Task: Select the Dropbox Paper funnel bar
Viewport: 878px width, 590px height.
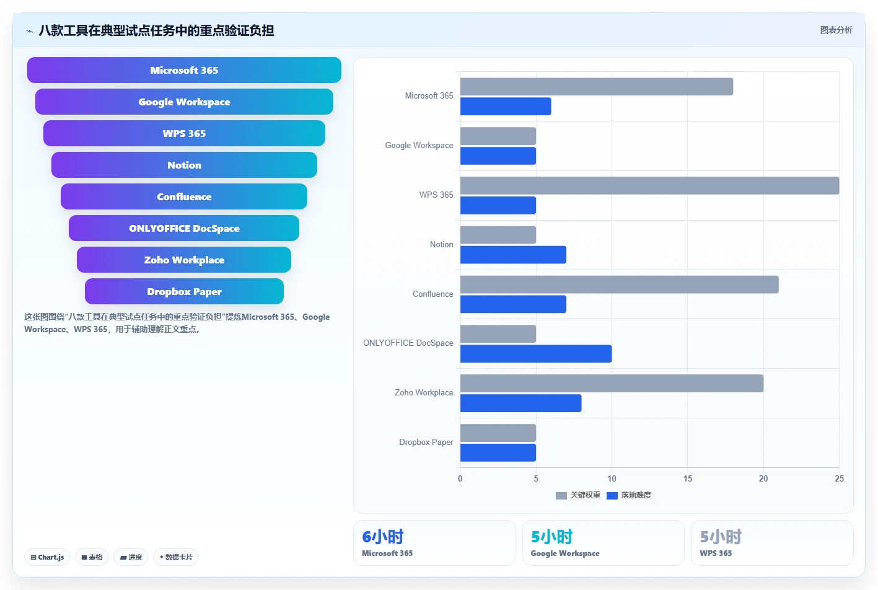Action: [184, 291]
